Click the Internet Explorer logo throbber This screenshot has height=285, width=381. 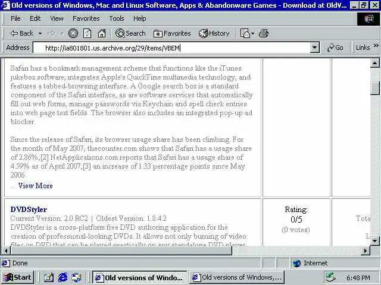[x=368, y=18]
